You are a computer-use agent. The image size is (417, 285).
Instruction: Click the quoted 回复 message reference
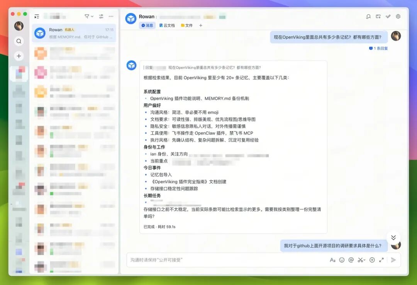click(x=202, y=68)
